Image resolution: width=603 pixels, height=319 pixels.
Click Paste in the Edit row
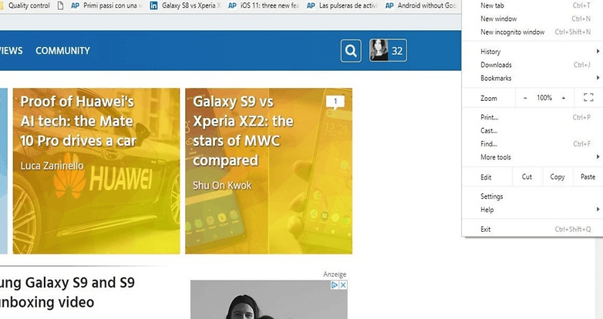point(588,176)
